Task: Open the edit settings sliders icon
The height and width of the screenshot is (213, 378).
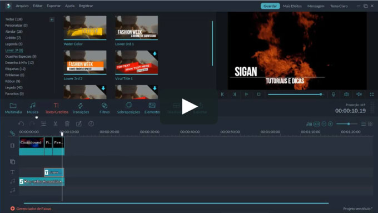Action: [x=43, y=124]
